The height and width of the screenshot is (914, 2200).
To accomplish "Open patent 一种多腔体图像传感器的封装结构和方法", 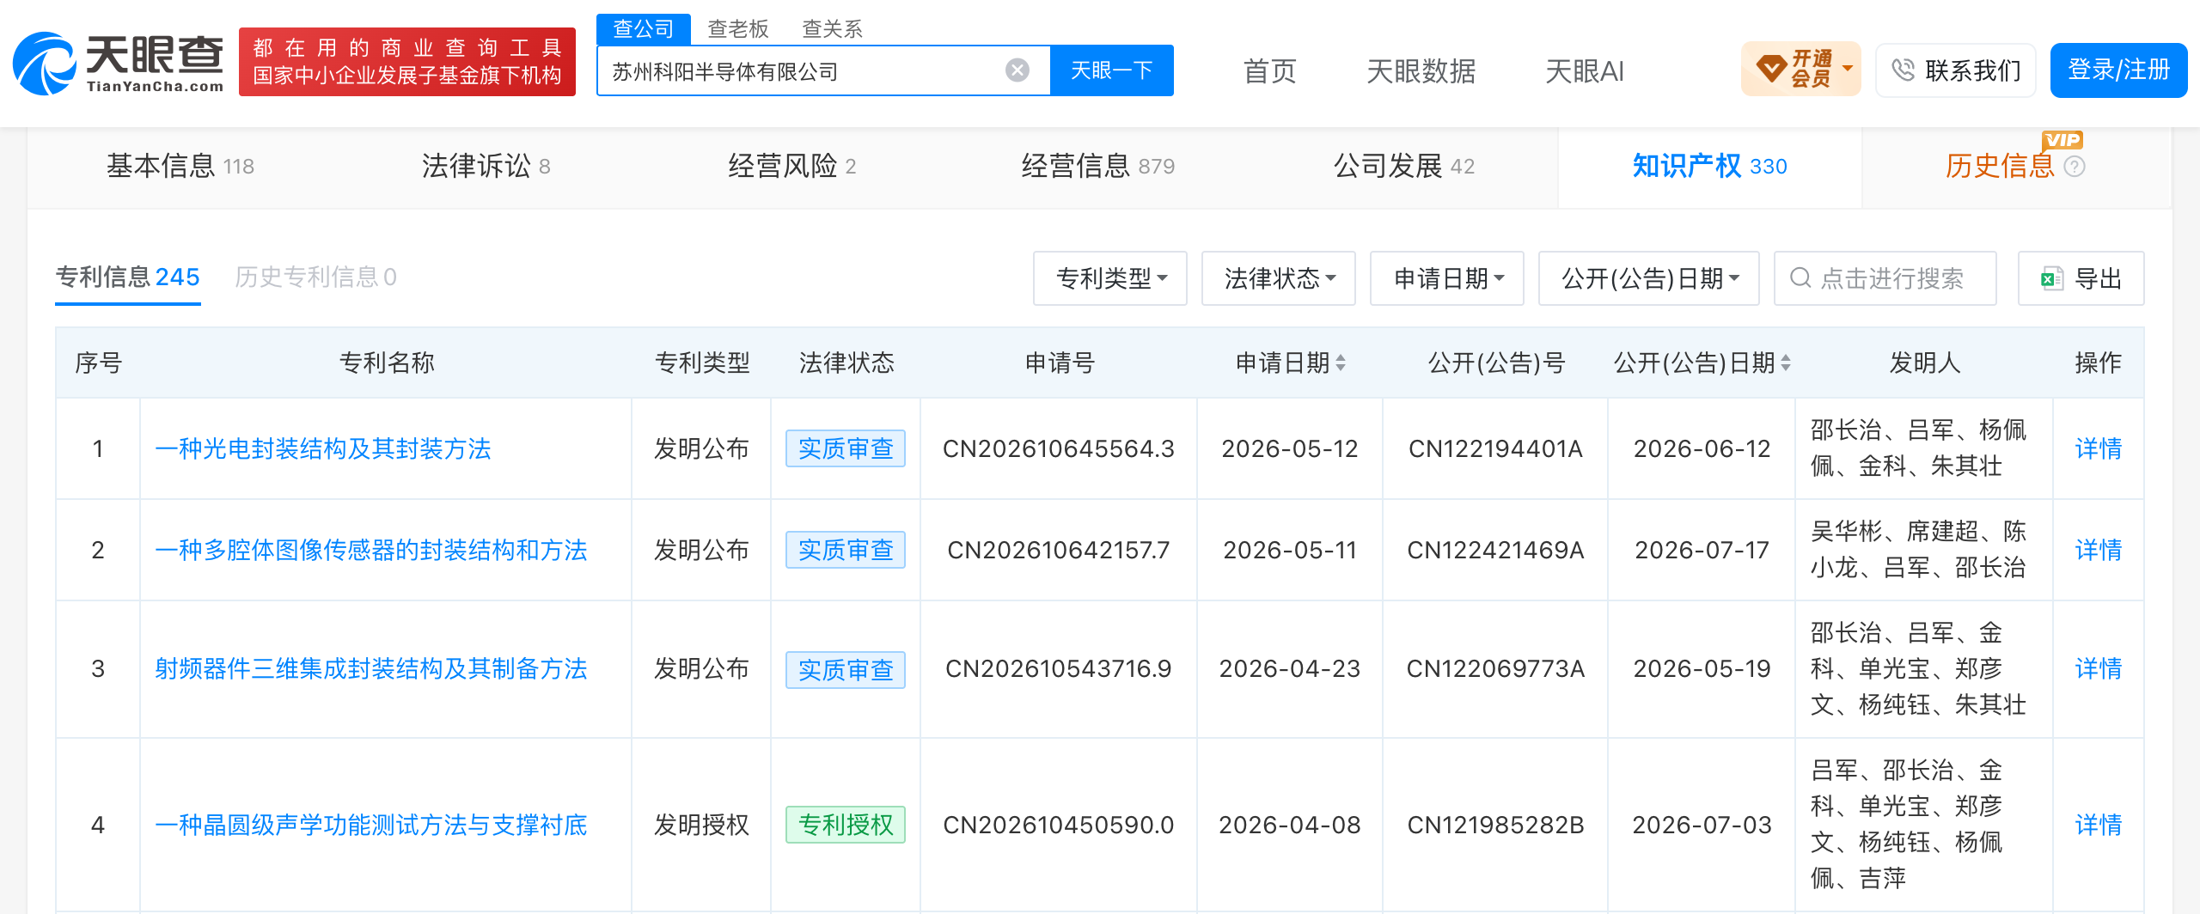I will [x=371, y=550].
